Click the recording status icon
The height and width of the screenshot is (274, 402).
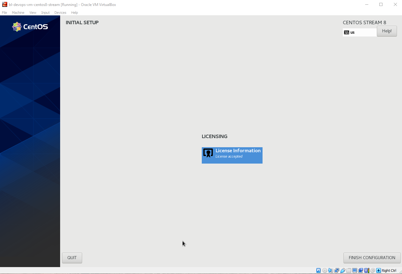tap(361, 271)
